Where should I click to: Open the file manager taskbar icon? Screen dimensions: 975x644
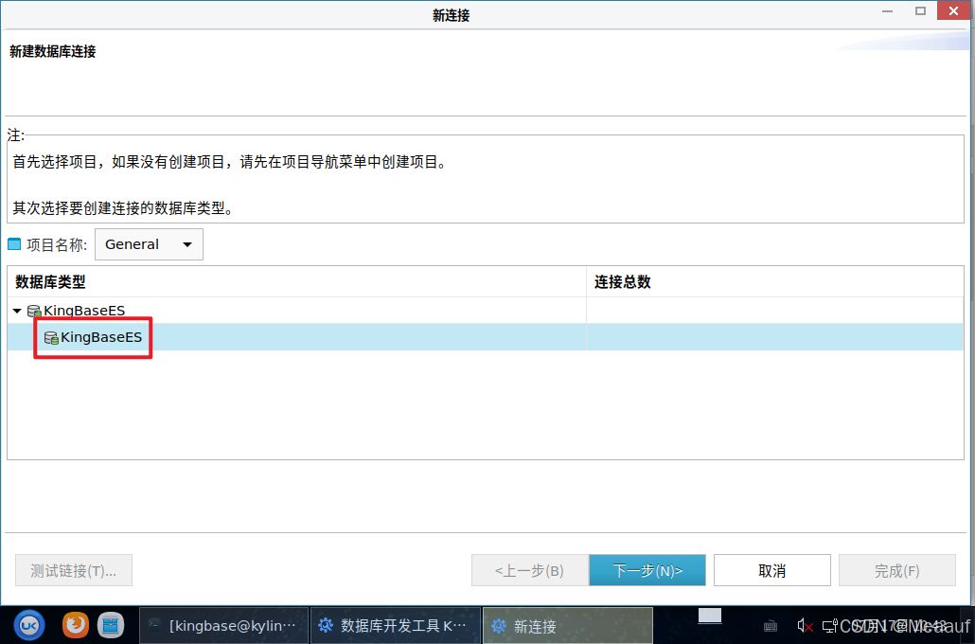click(x=111, y=625)
